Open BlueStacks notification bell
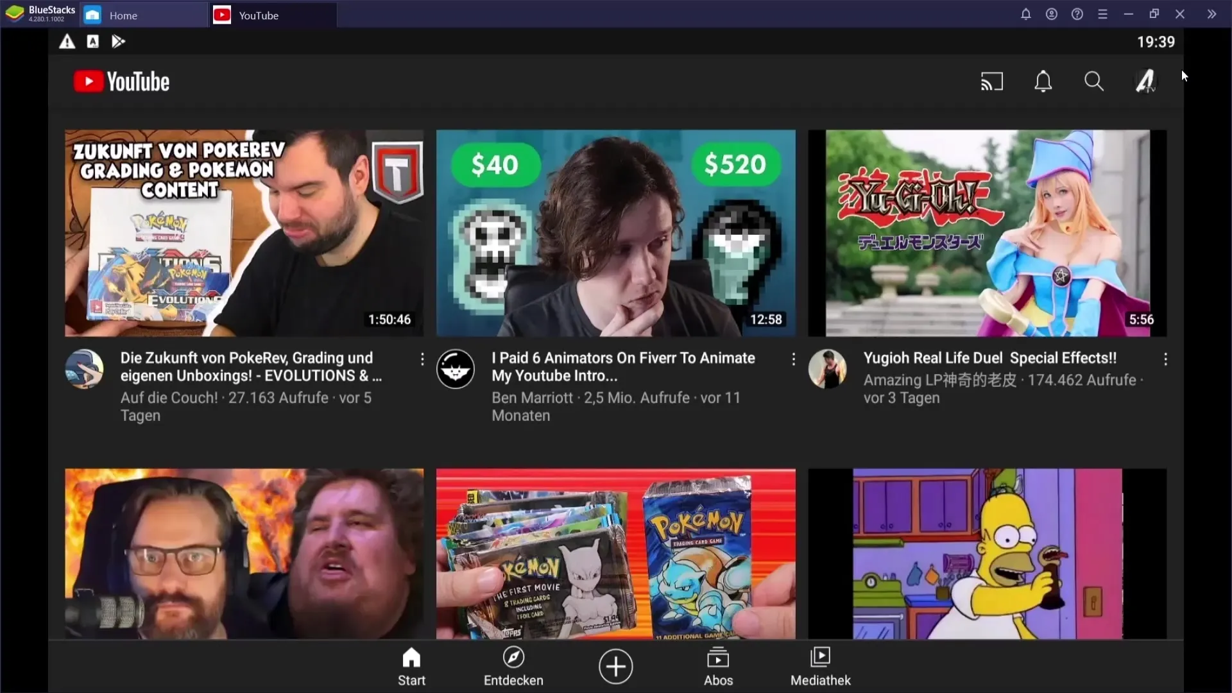 [x=1025, y=14]
